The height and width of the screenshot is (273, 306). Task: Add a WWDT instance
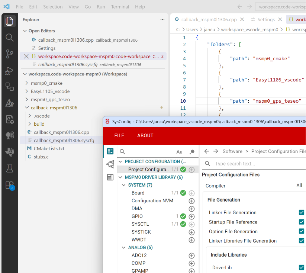coord(191,240)
